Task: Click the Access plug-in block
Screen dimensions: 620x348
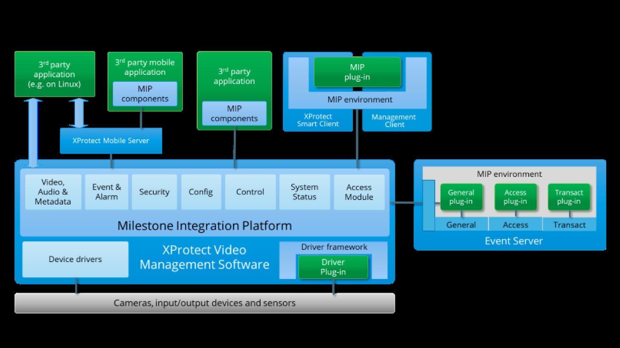Action: (x=515, y=197)
